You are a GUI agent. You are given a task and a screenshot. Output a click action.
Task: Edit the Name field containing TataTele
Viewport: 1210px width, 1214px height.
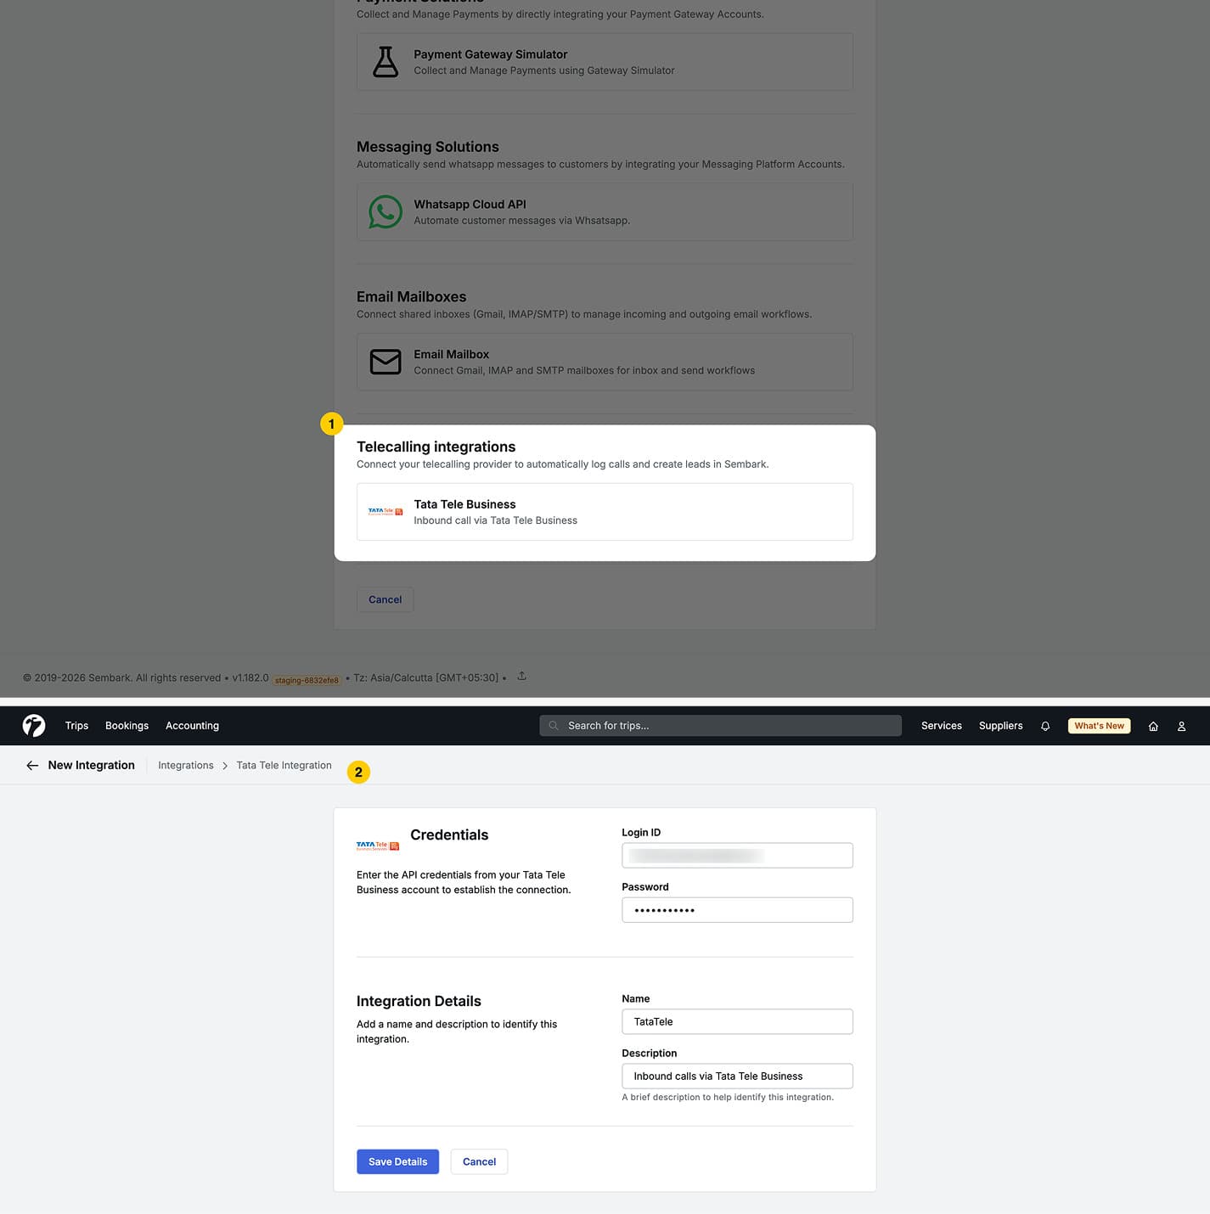pyautogui.click(x=737, y=1021)
